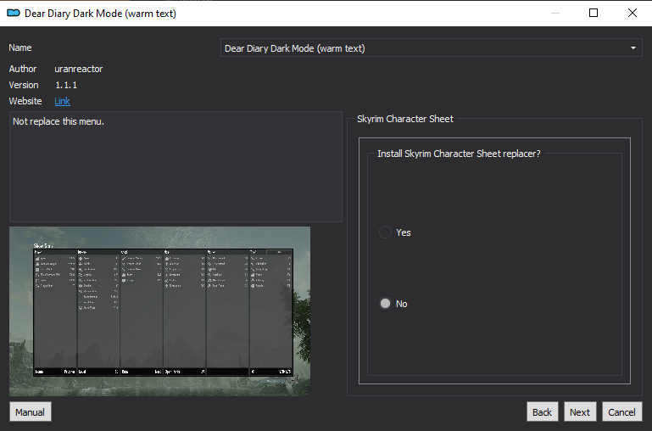652x431 pixels.
Task: Minimize the installer window
Action: point(554,13)
